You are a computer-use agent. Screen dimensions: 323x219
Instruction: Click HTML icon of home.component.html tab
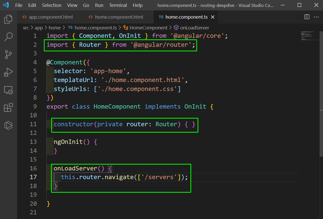coord(91,17)
